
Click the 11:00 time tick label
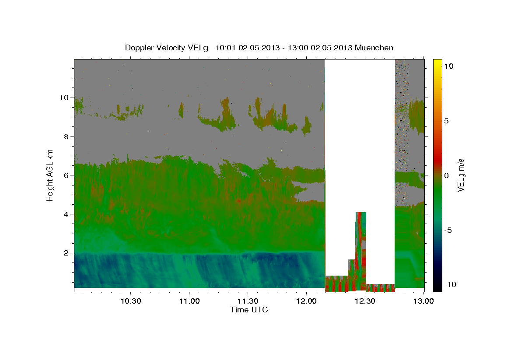coord(189,301)
